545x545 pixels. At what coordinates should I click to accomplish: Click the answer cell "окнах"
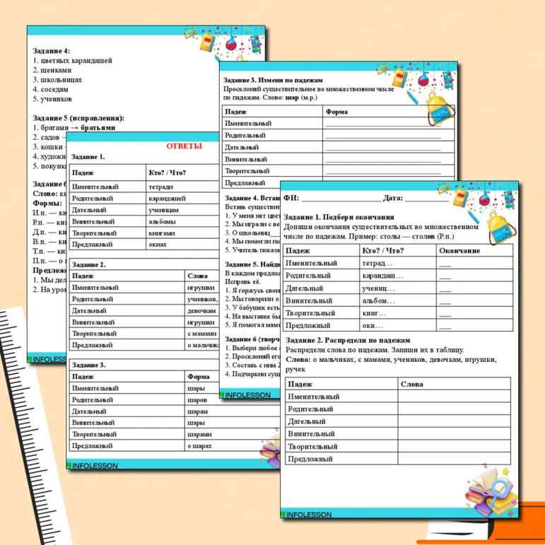coord(158,245)
